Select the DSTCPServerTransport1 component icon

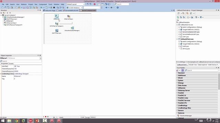57,24
